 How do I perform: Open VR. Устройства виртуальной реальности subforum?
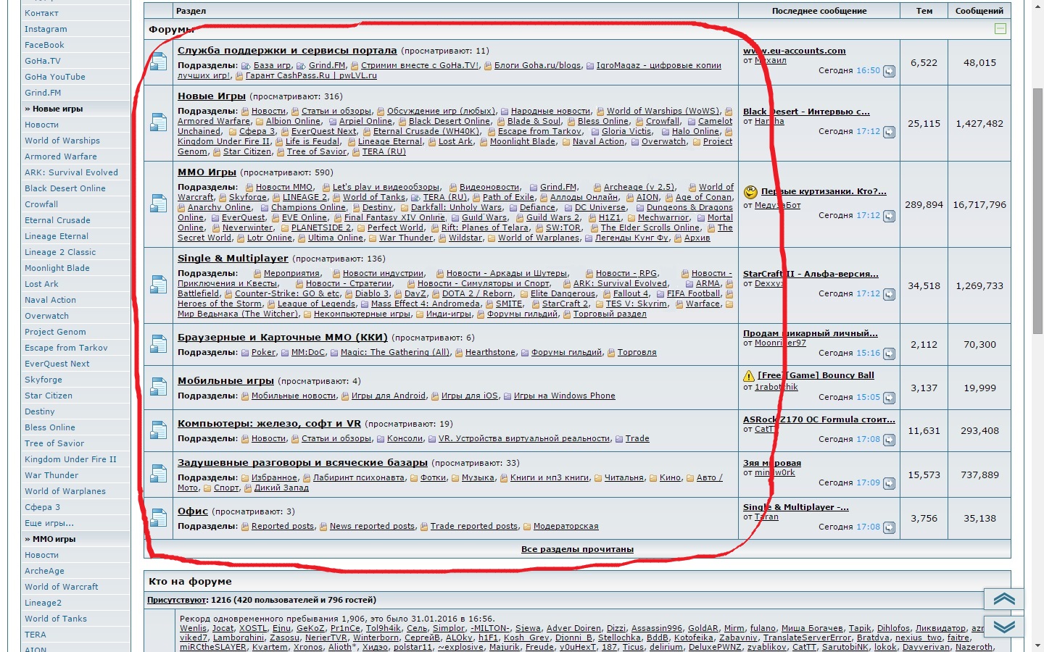coord(524,439)
